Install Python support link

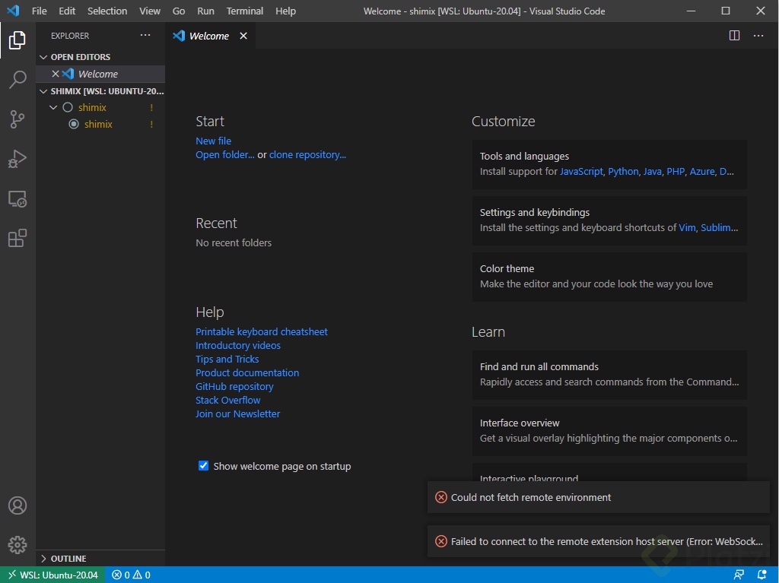623,171
